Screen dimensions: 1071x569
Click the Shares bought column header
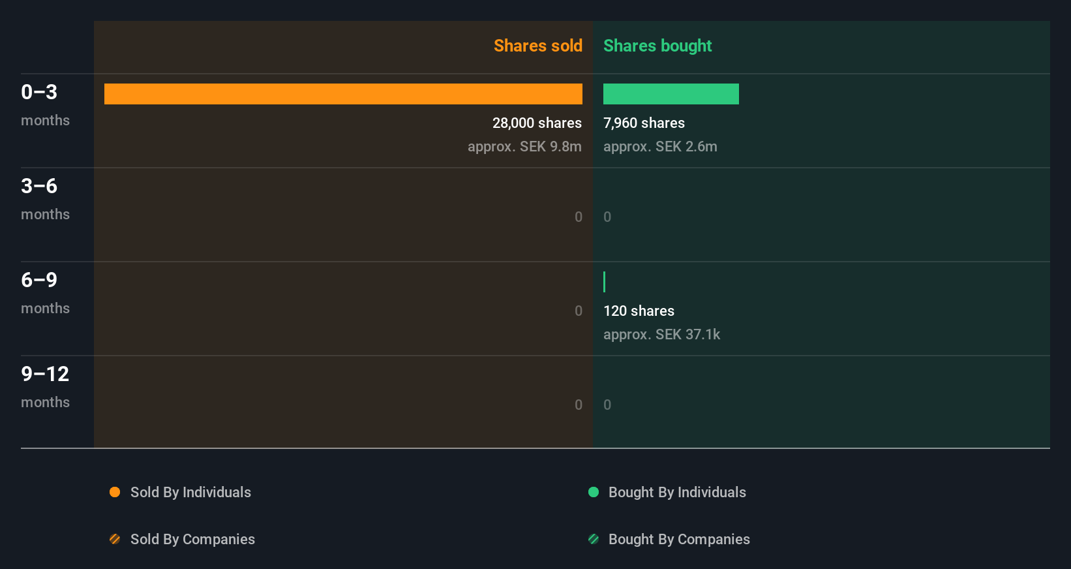click(657, 46)
